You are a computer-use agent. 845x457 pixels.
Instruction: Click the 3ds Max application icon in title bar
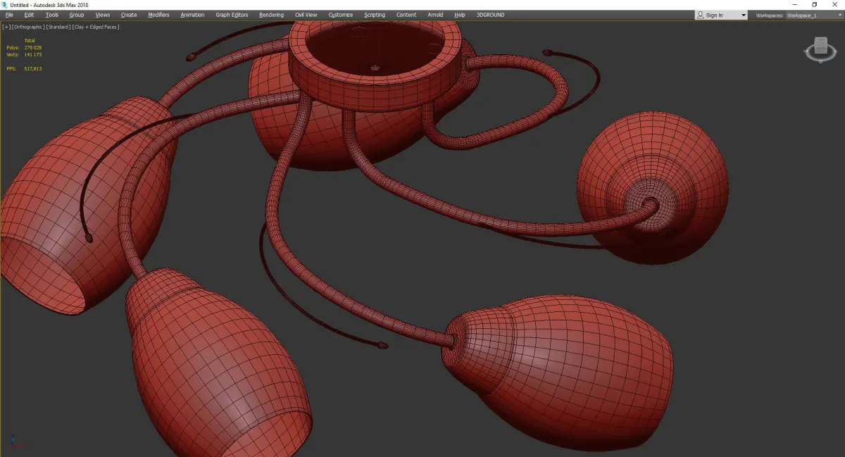5,5
